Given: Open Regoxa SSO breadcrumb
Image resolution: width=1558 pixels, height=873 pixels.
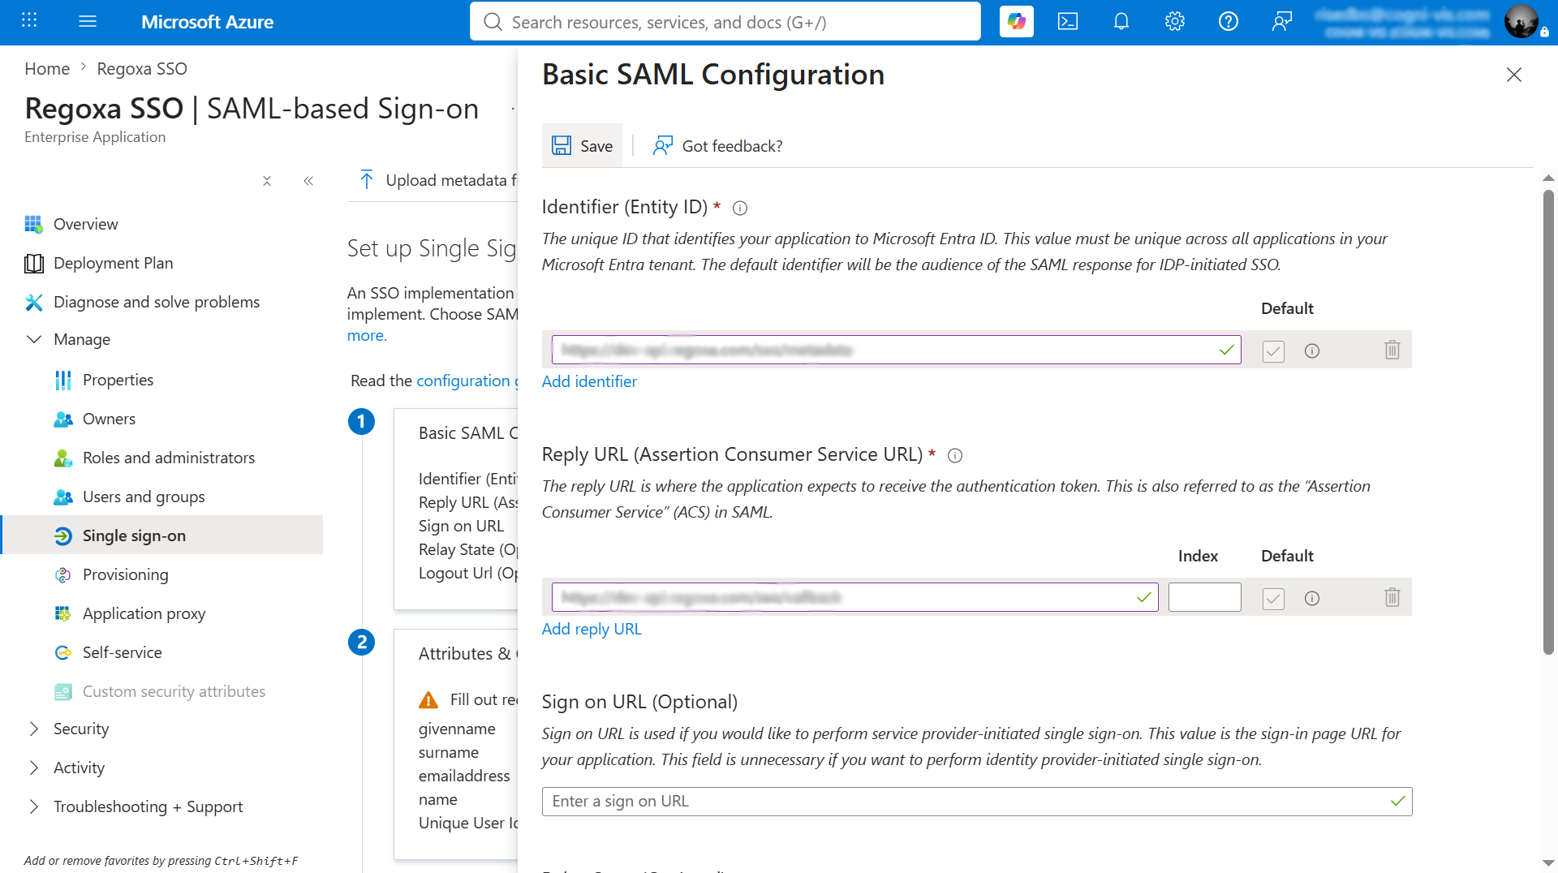Looking at the screenshot, I should click(x=142, y=69).
